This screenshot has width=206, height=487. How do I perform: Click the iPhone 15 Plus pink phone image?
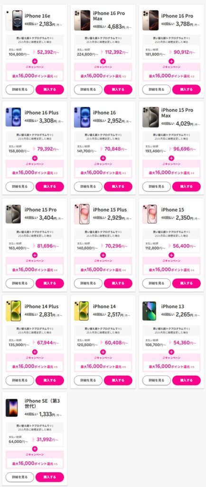tap(82, 214)
